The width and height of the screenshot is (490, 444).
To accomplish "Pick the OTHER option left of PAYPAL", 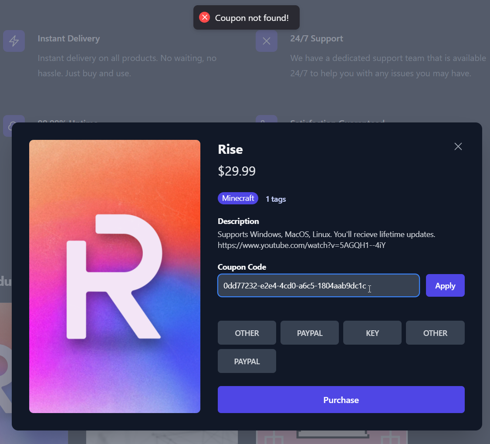I will [247, 333].
